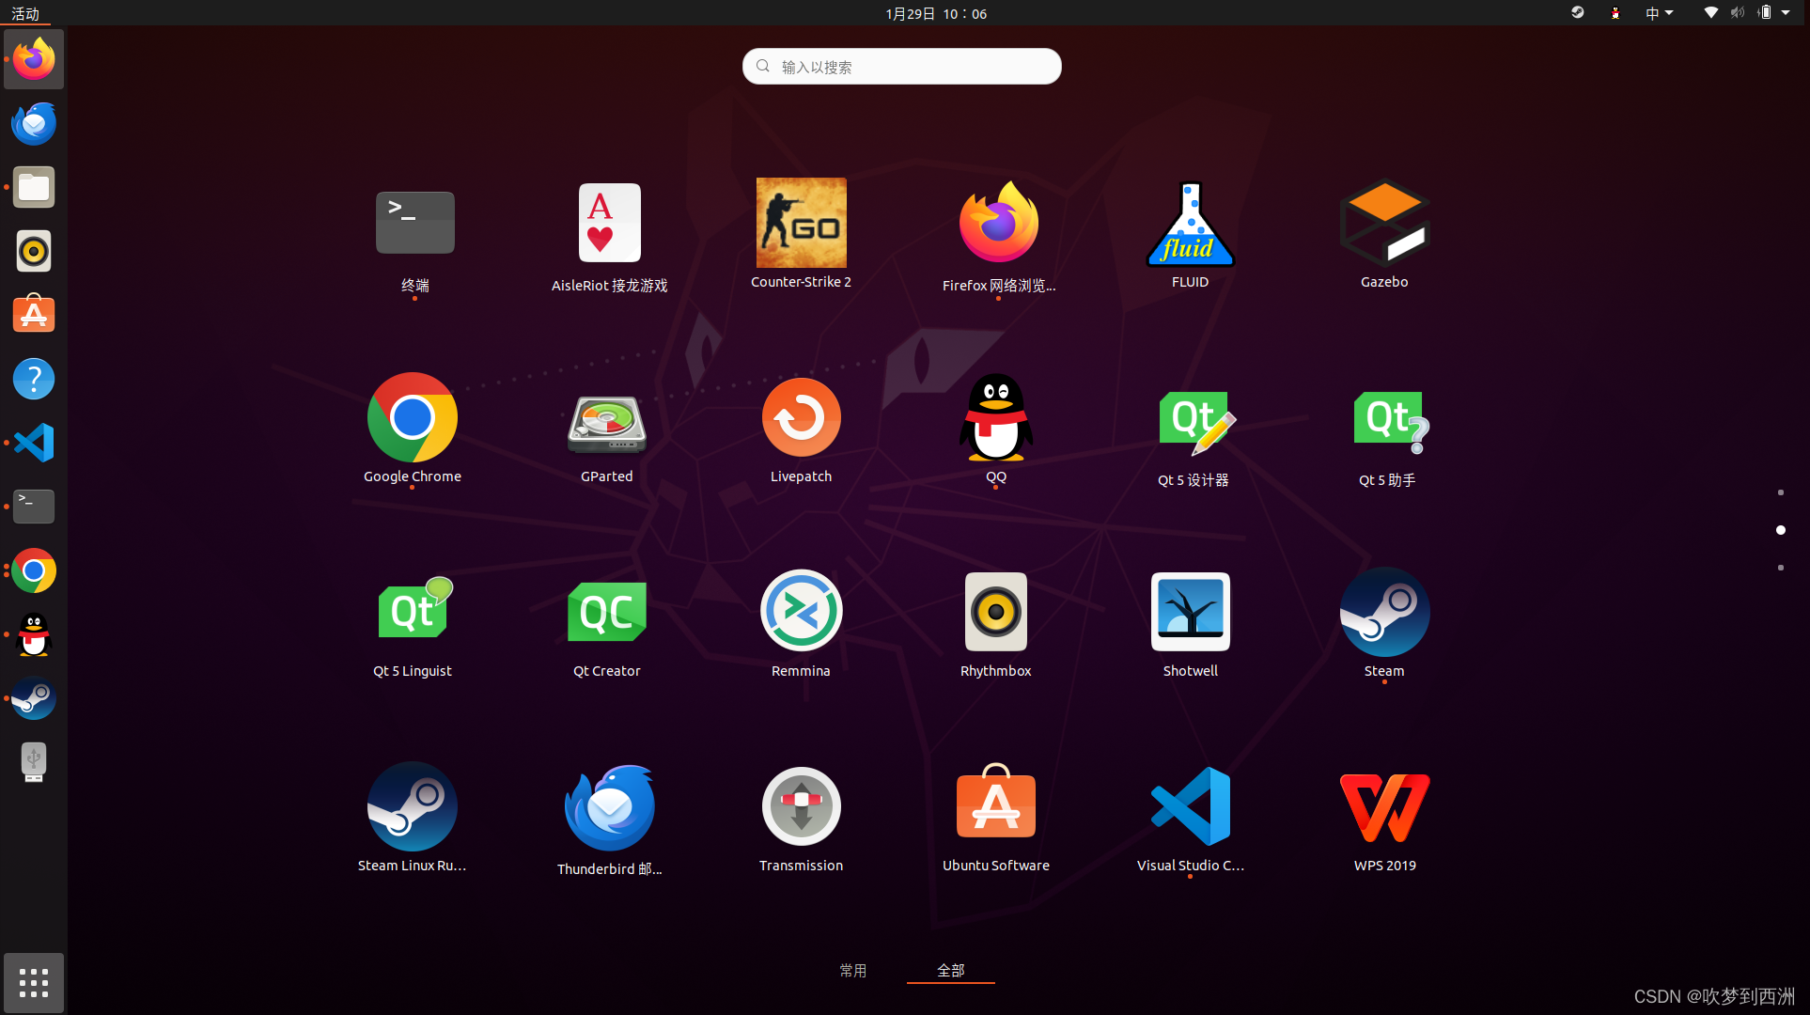Go to the first app grid page dot

click(1780, 492)
